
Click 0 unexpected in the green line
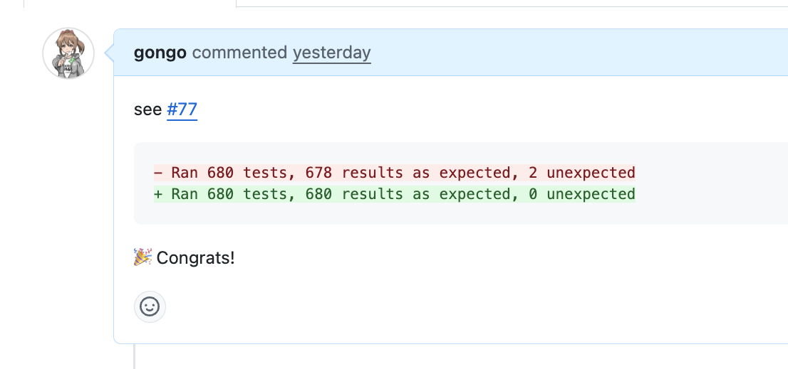582,194
